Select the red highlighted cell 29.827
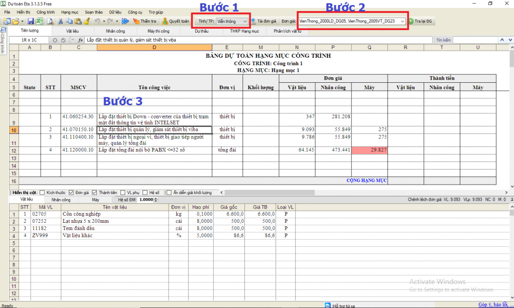This screenshot has height=308, width=514. pos(369,150)
